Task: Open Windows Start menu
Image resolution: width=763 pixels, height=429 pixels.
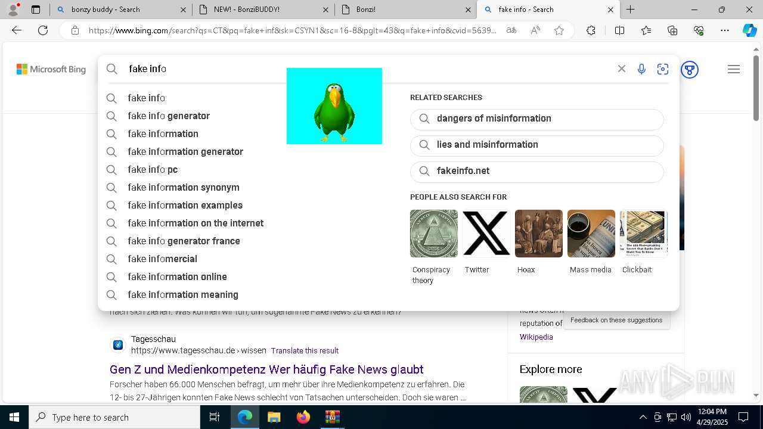Action: tap(14, 417)
